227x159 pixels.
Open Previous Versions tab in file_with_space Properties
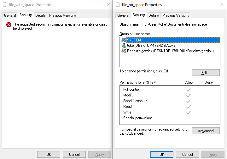[x=62, y=15]
